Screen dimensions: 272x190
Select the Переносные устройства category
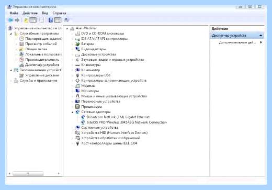tap(101, 102)
